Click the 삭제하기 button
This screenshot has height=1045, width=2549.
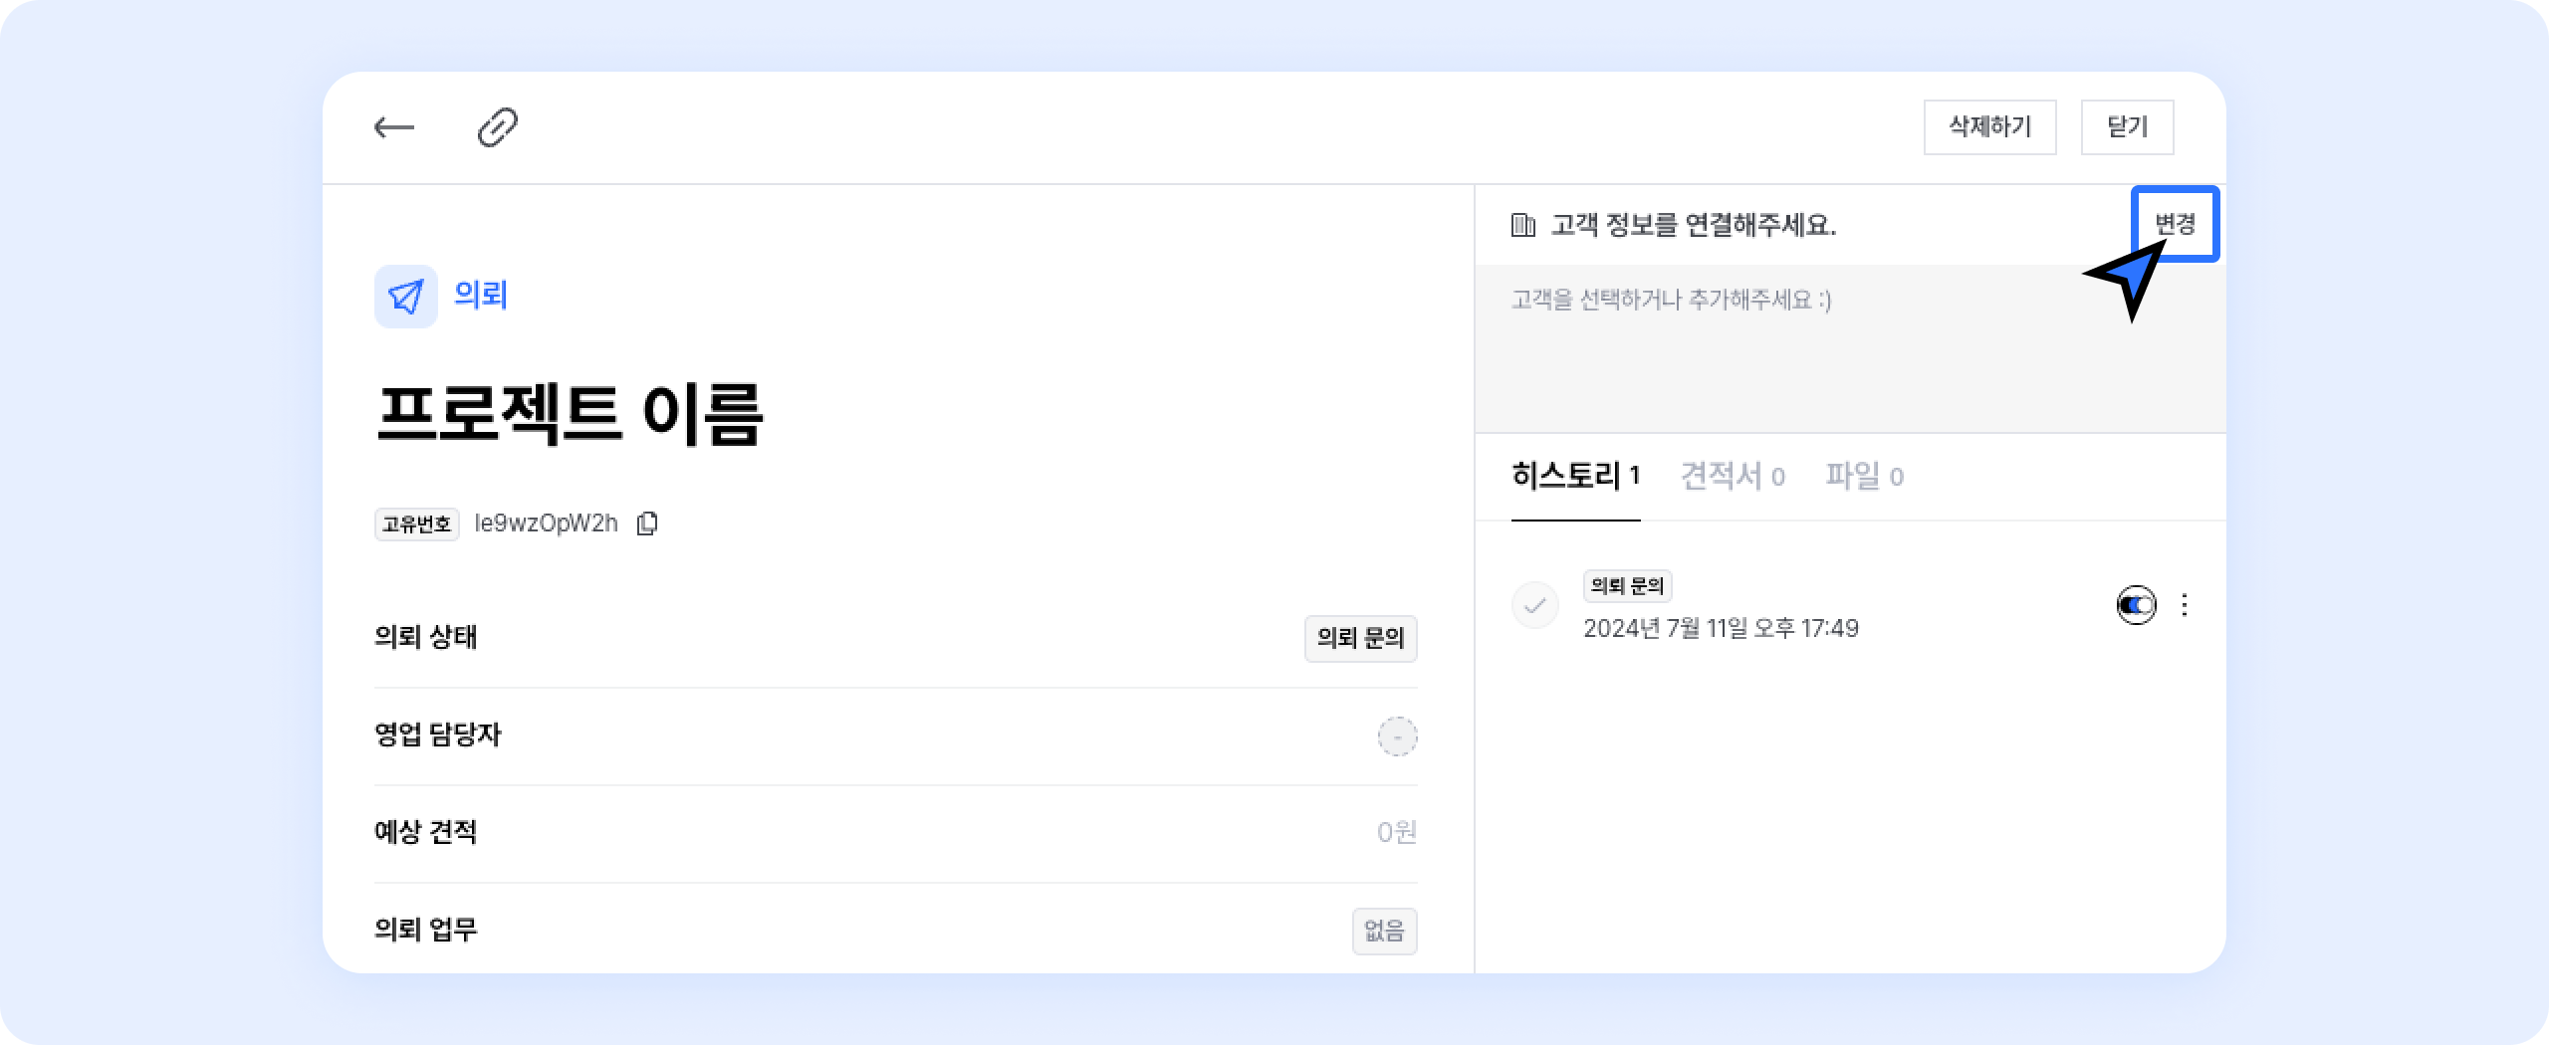pos(1989,127)
